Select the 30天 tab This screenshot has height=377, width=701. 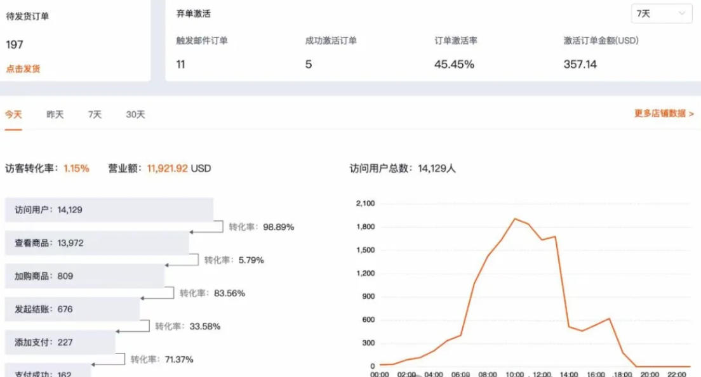tap(135, 114)
